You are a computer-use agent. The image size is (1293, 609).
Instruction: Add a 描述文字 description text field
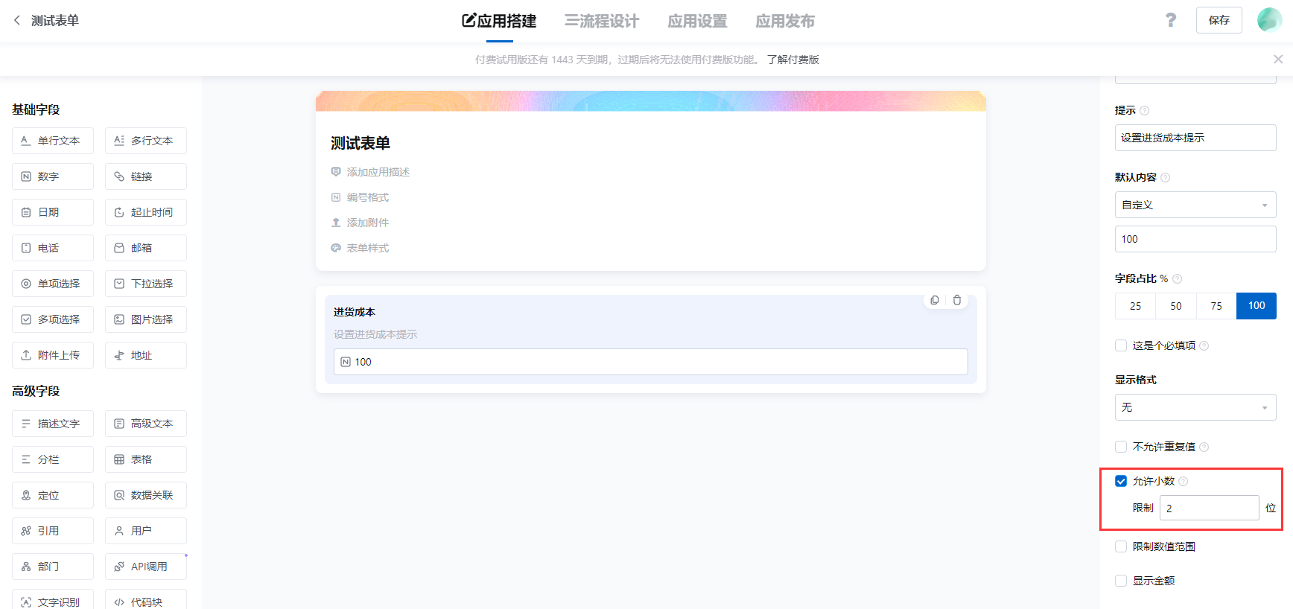tap(53, 424)
